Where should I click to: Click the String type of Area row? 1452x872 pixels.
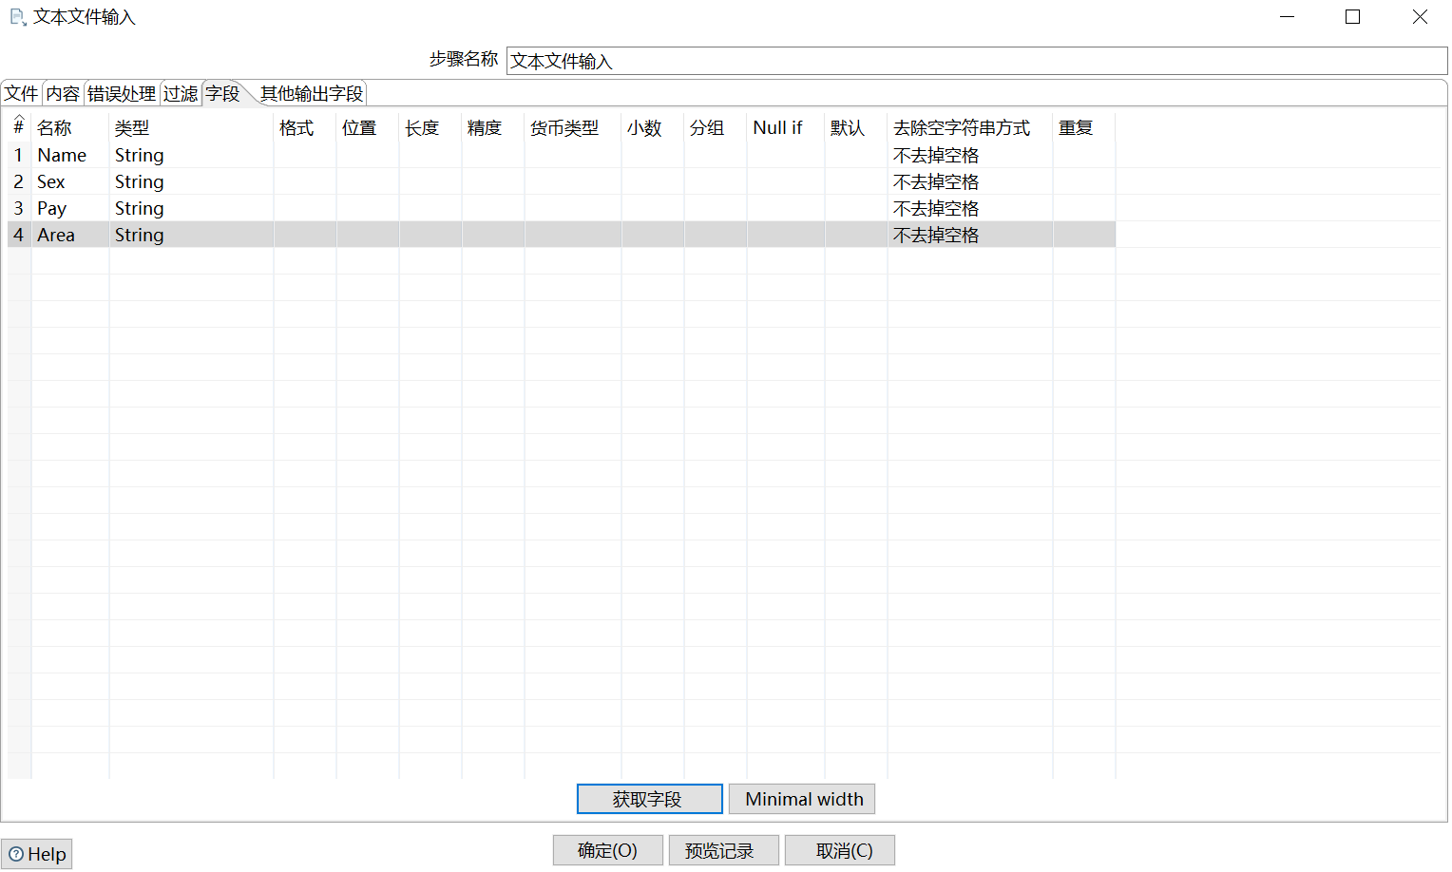tap(191, 235)
